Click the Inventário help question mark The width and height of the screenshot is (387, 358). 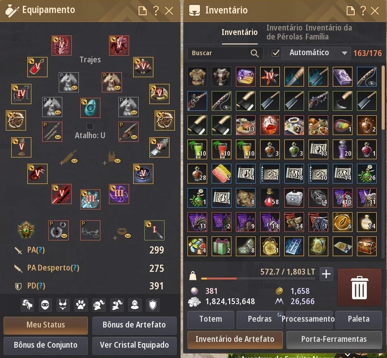(363, 11)
